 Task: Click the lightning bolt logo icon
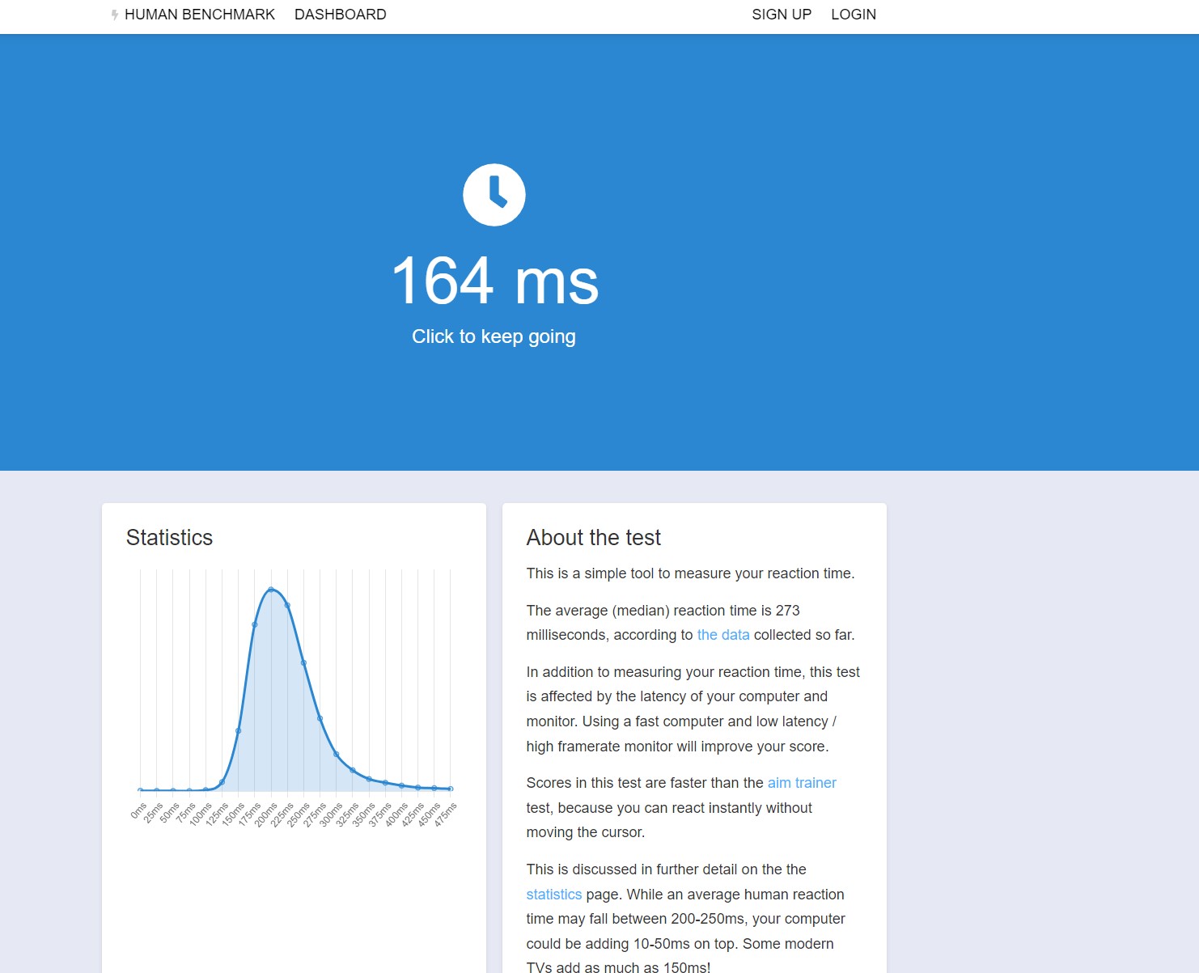(x=115, y=15)
